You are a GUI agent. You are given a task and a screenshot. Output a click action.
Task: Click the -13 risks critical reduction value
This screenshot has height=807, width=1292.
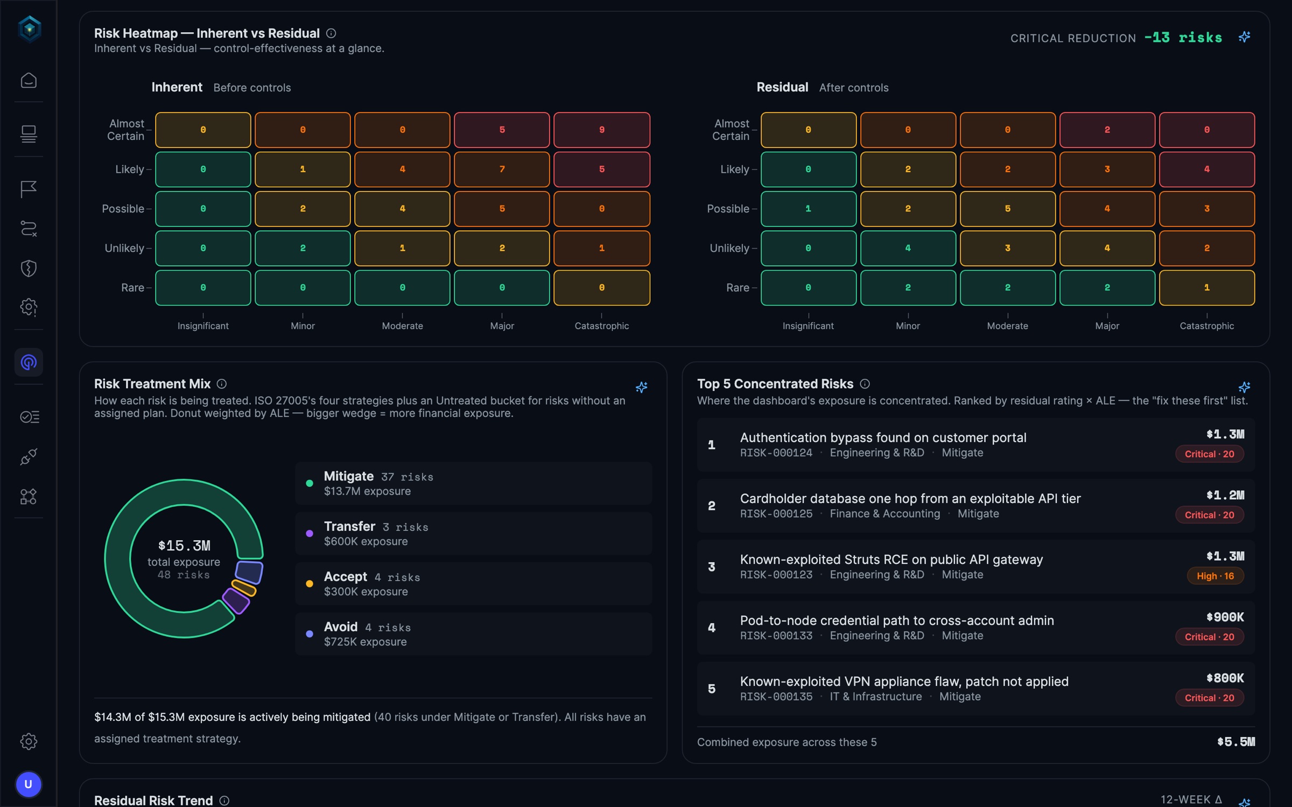(1183, 38)
